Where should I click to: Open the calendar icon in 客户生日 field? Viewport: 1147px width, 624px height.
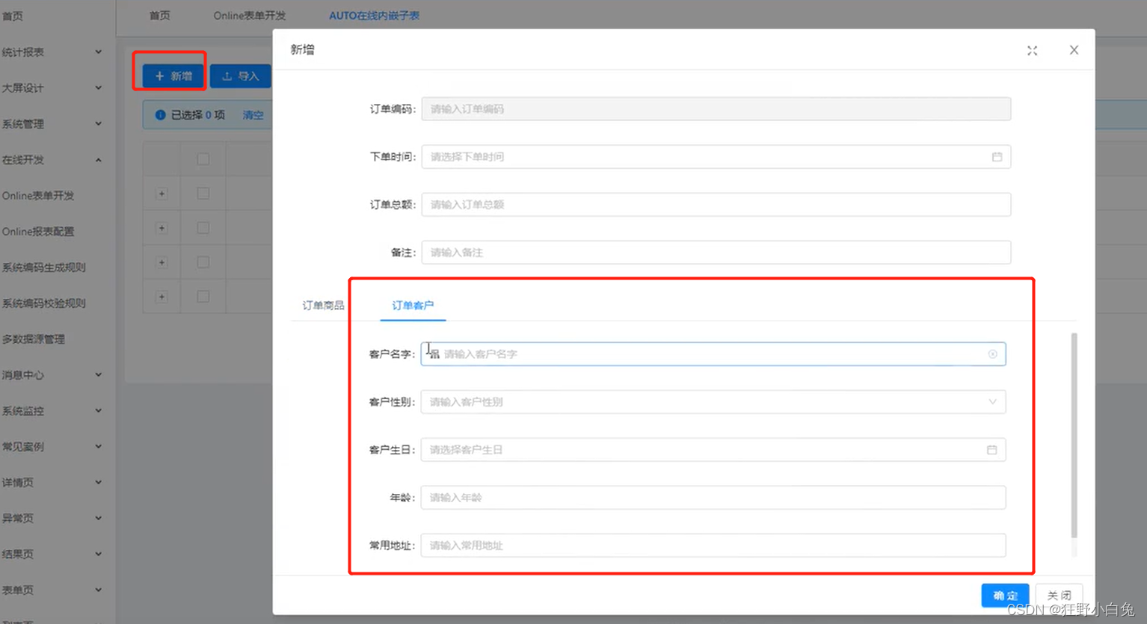tap(991, 450)
